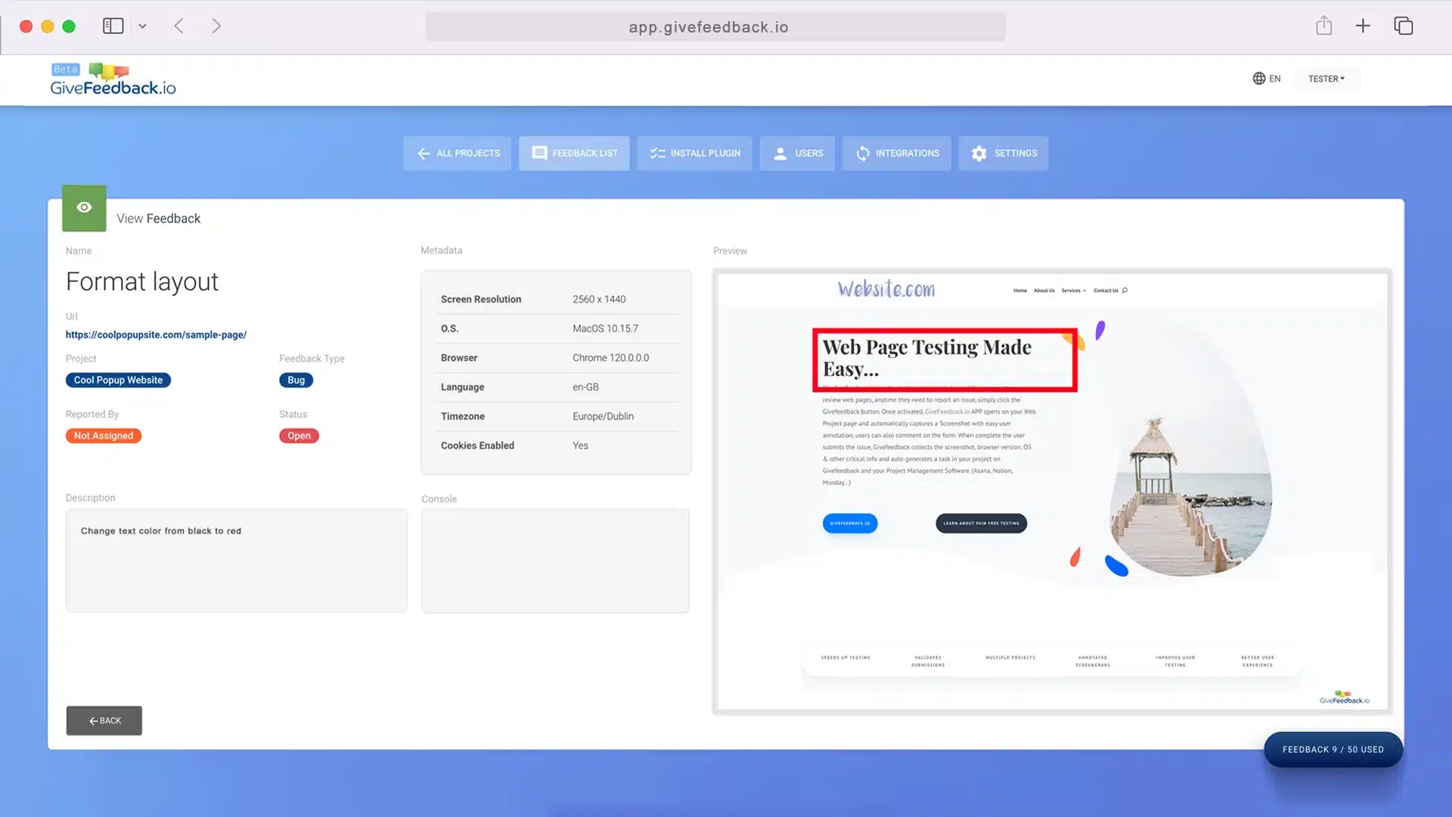Go back with the browser back arrow
1452x817 pixels.
(x=178, y=26)
